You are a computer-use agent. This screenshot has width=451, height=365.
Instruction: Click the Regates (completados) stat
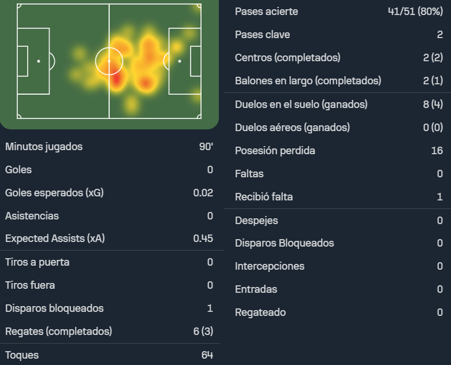(109, 332)
